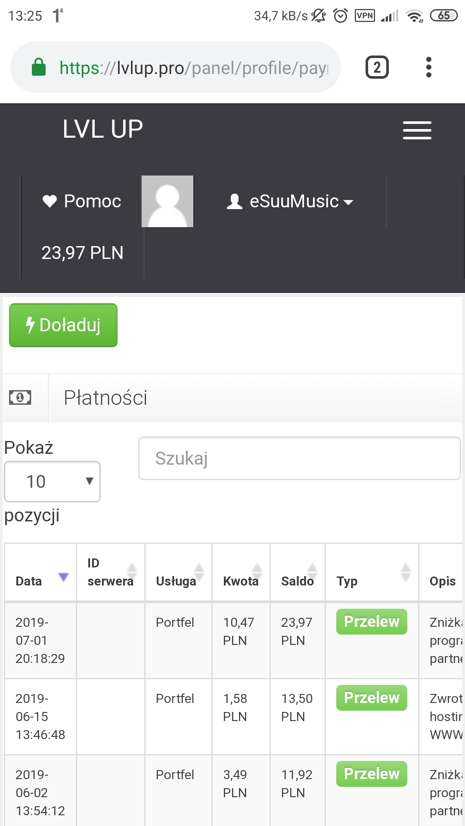This screenshot has height=826, width=465.
Task: Tap the wallet balance 23,97 PLN
Action: [x=82, y=253]
